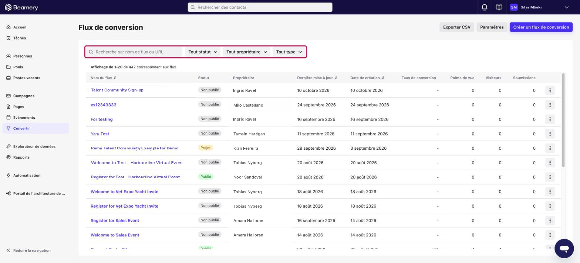Open Remy Talent Community Example for Demo
Screen dimensions: 580x263
tap(134, 148)
